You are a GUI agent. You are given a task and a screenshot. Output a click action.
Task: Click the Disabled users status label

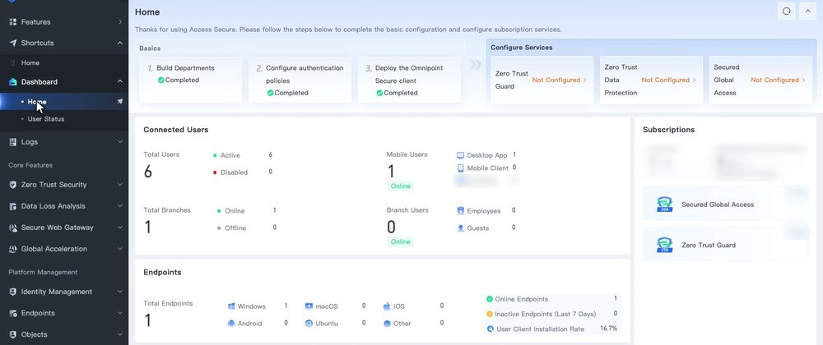click(x=234, y=172)
